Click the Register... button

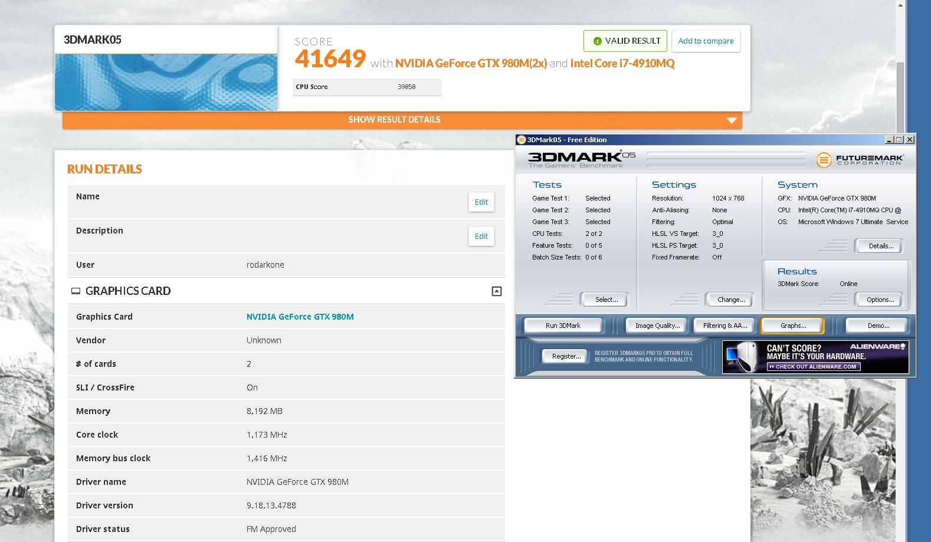coord(565,356)
